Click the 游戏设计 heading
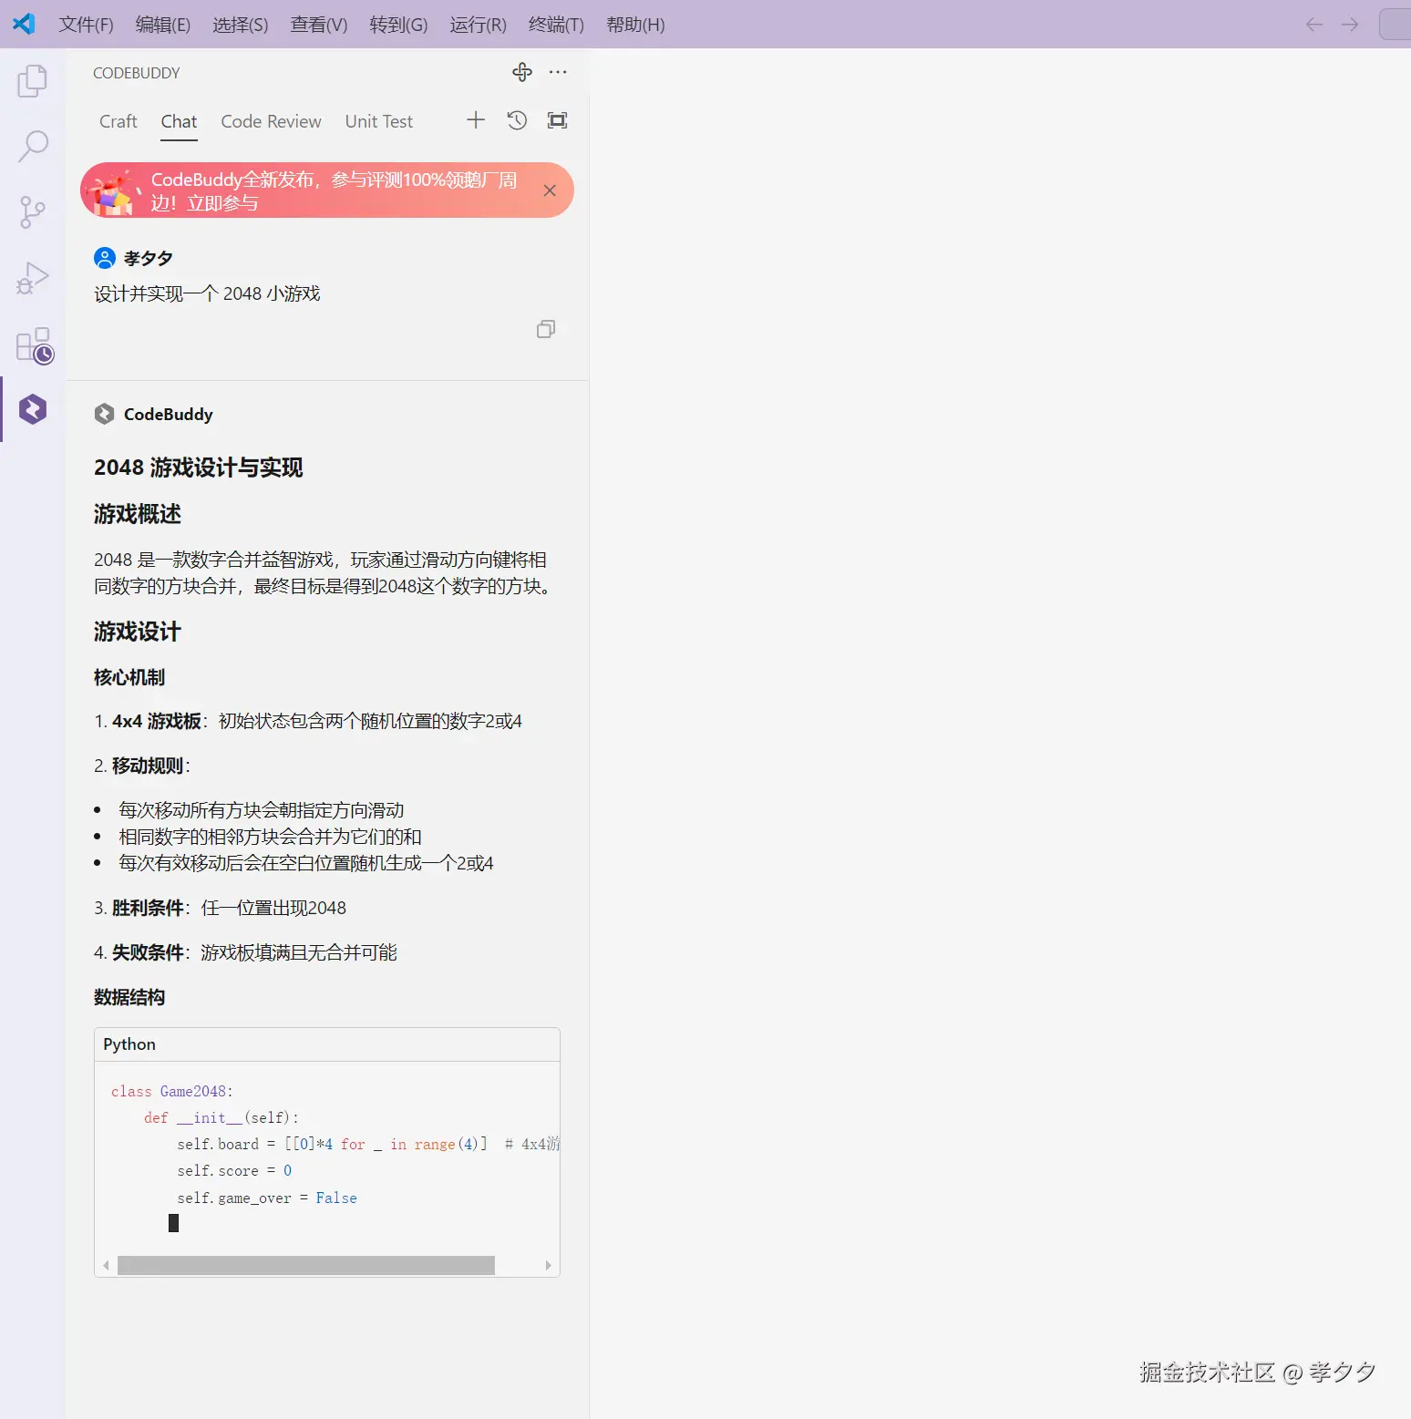 (138, 632)
